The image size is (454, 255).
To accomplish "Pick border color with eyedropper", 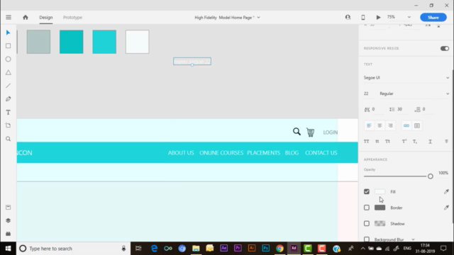I will (446, 208).
